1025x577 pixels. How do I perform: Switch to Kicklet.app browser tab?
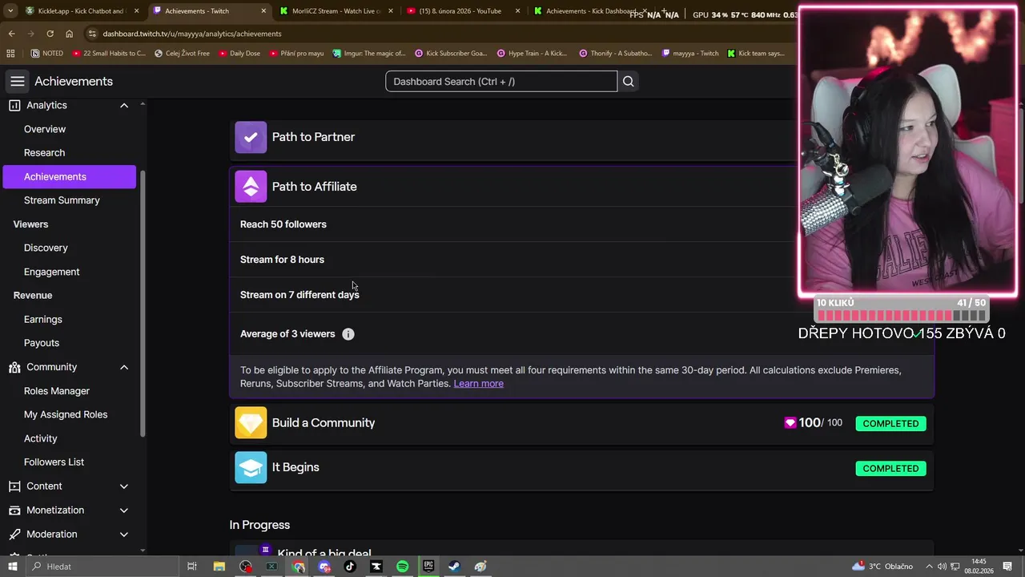pyautogui.click(x=80, y=11)
